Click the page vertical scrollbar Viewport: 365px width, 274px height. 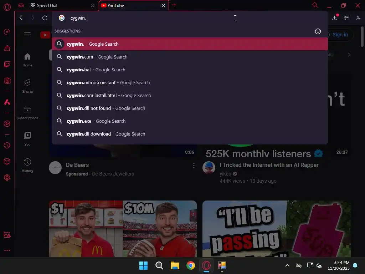pos(362,36)
